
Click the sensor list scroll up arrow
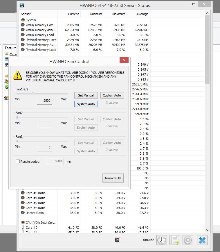coord(207,13)
